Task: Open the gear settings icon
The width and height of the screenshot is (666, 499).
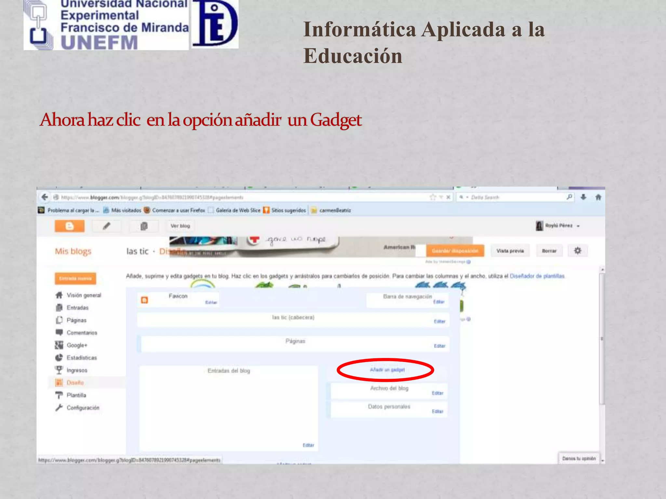Action: (578, 251)
